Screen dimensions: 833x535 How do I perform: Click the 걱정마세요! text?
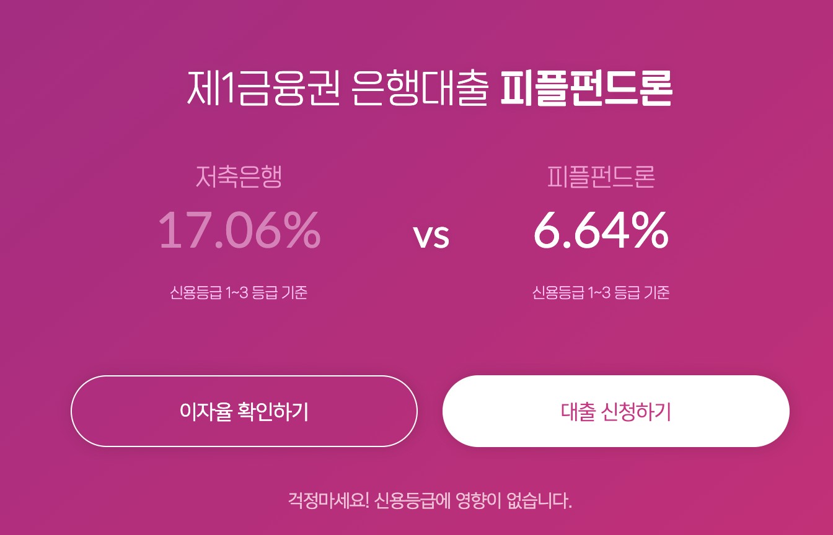328,499
